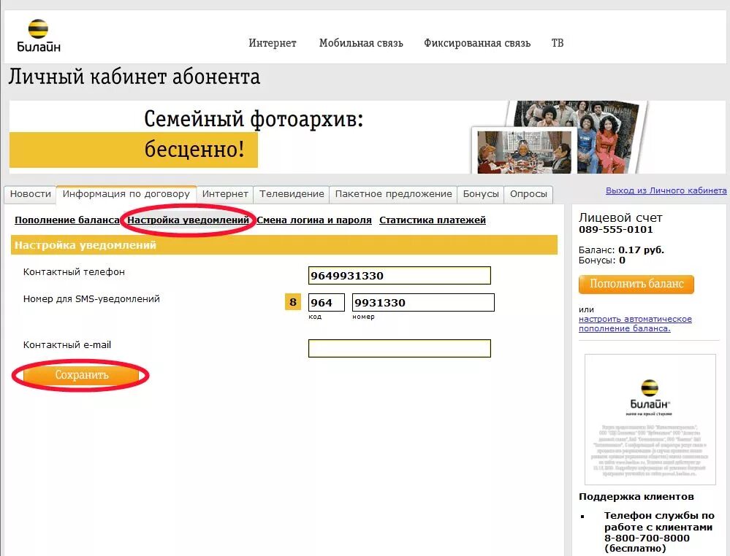730x556 pixels.
Task: Open Мобильная связь in top navigation
Action: [x=361, y=43]
